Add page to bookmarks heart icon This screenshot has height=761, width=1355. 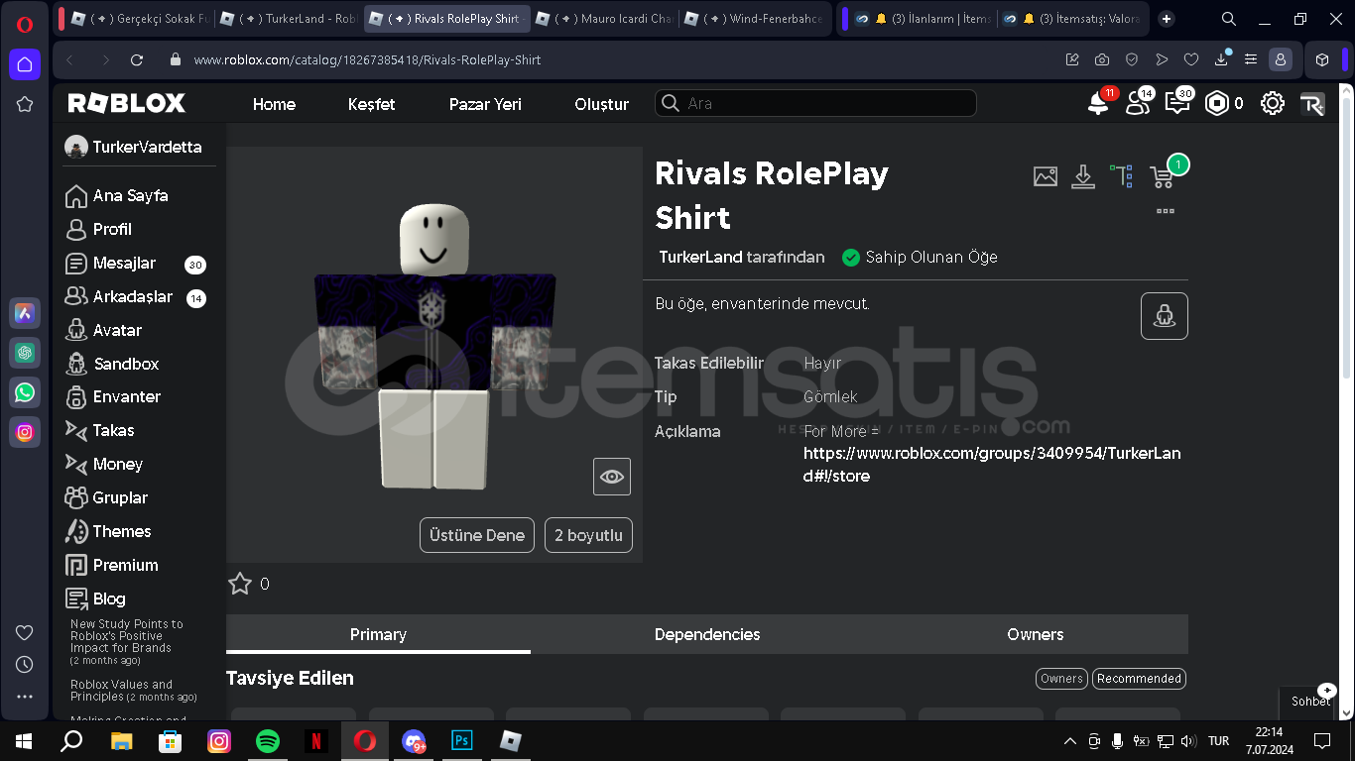1191,59
